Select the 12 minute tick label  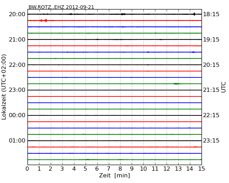click(167, 169)
